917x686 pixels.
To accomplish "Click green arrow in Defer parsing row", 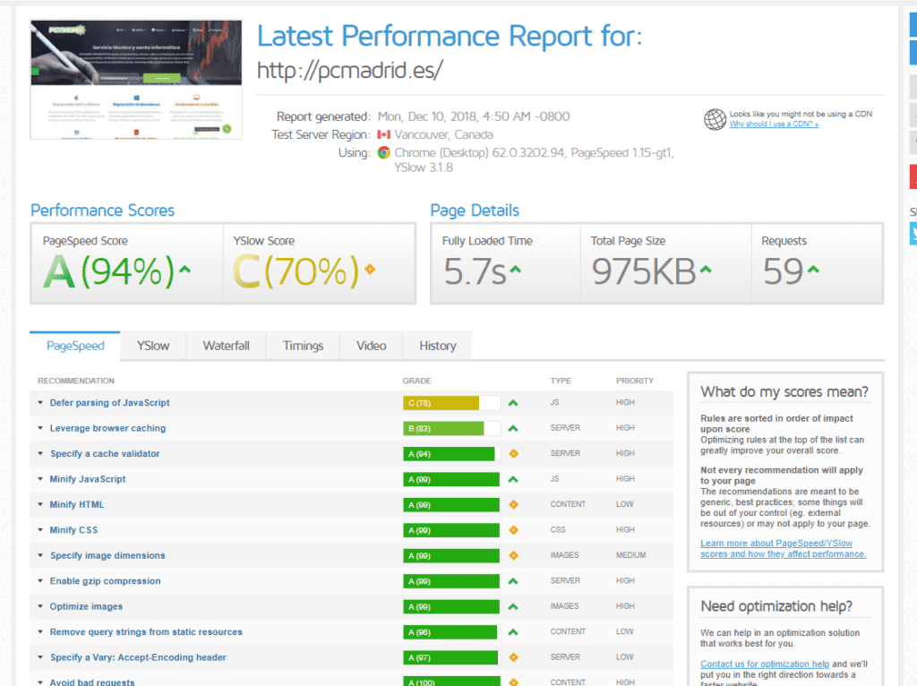I will pos(513,403).
